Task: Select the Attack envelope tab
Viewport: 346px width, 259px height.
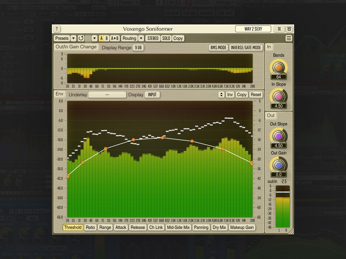Action: (x=121, y=227)
